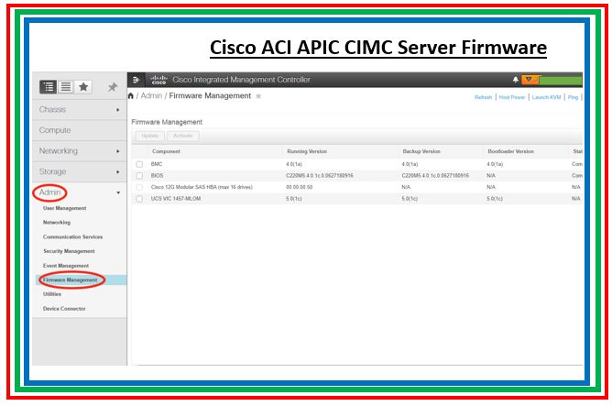Expand the Chassis menu
612x406 pixels.
tap(79, 110)
